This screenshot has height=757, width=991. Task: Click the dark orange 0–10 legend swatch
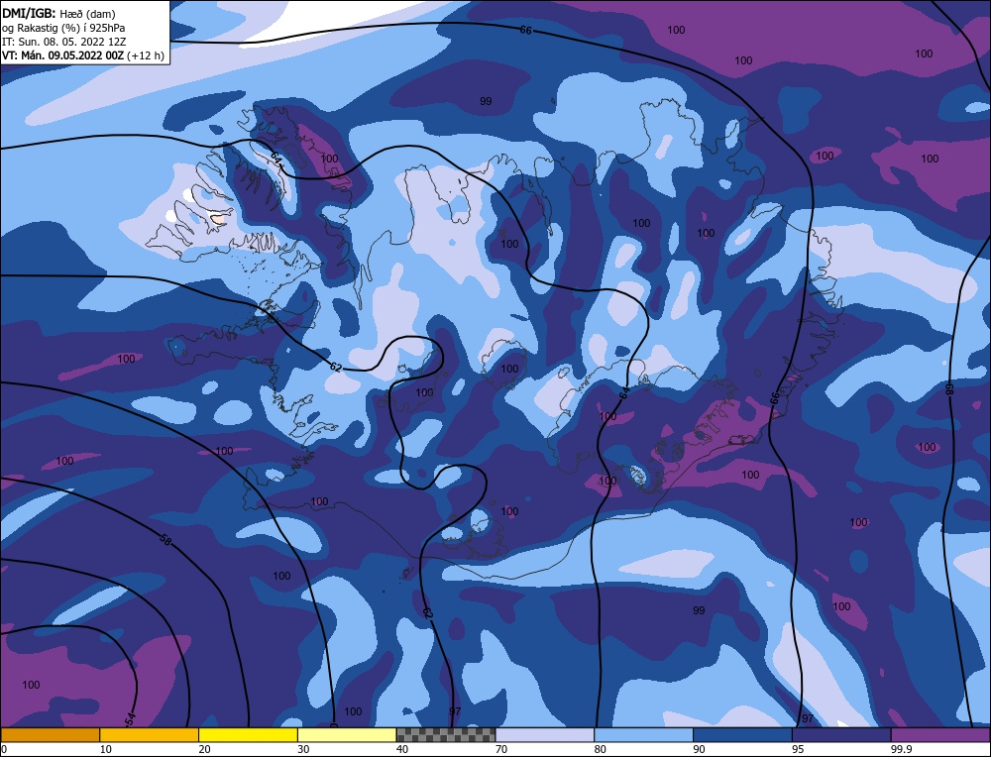[50, 734]
